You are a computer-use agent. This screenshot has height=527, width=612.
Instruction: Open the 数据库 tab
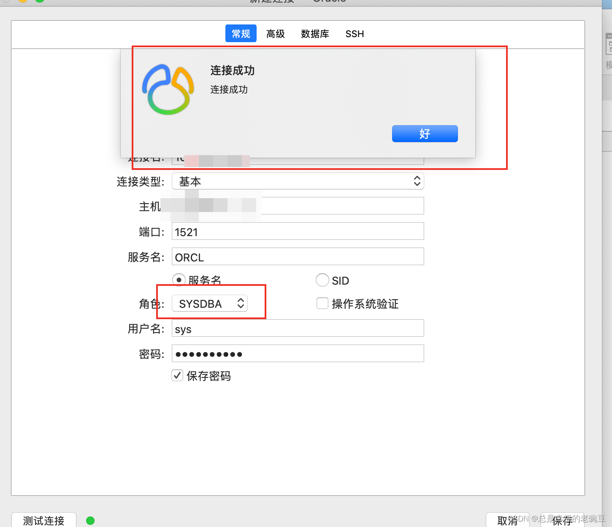(315, 34)
